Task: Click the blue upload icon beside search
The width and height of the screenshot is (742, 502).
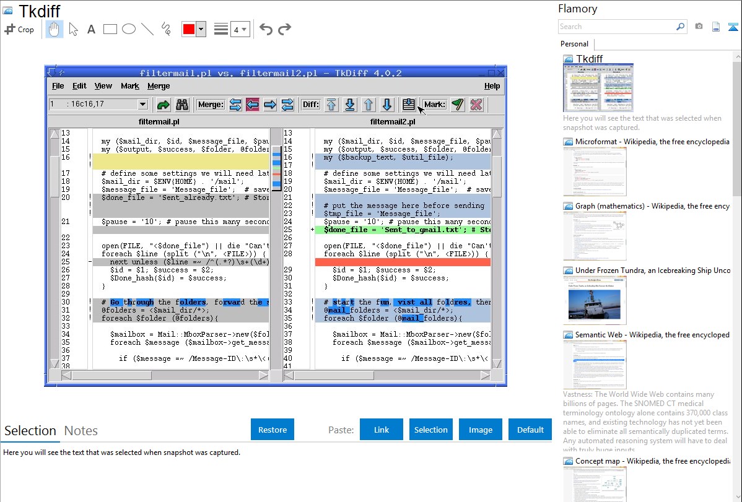Action: (733, 27)
